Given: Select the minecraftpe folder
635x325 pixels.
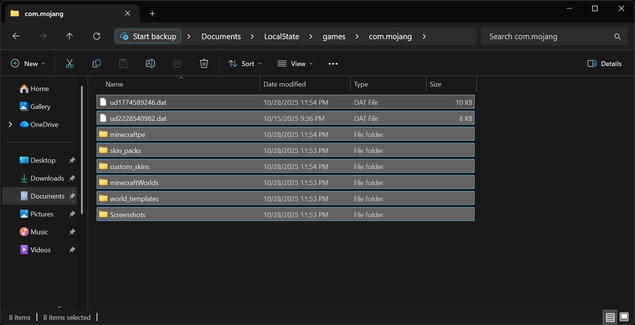Looking at the screenshot, I should point(285,134).
